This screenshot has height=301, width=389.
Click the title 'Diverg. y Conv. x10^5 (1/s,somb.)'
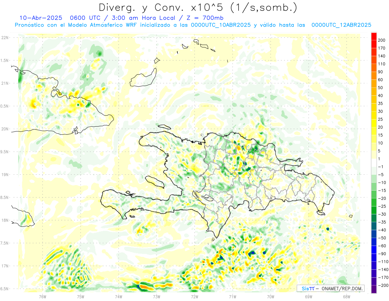coord(198,7)
